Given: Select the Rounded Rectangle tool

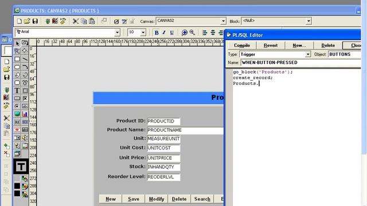Looking at the screenshot, I should (17, 82).
